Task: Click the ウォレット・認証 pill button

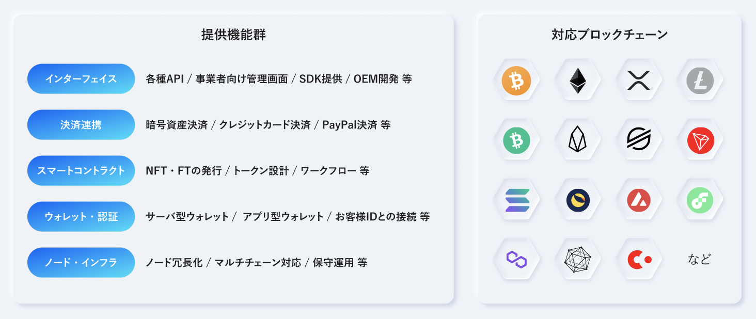Action: click(81, 217)
